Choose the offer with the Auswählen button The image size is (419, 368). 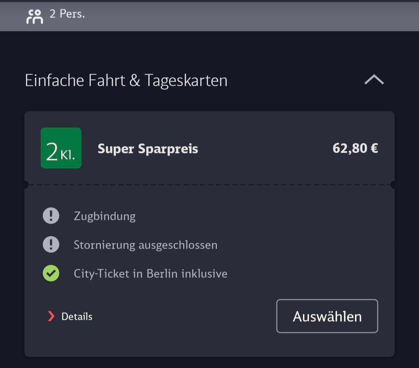click(327, 316)
